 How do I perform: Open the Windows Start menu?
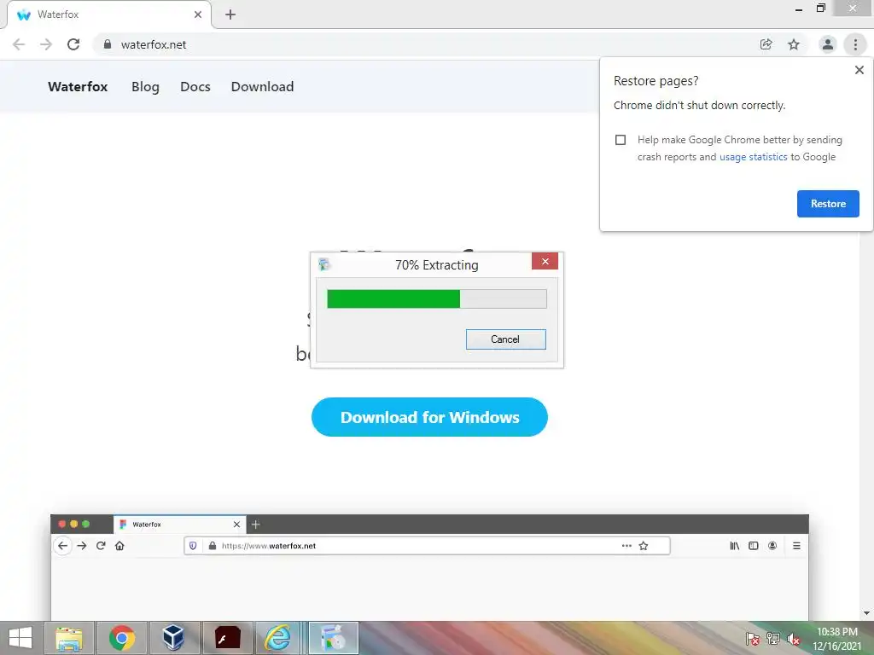[20, 638]
